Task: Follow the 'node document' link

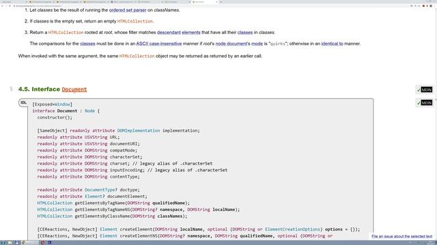Action: [231, 44]
